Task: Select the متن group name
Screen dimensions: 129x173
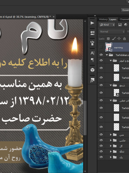Action: 122,135
